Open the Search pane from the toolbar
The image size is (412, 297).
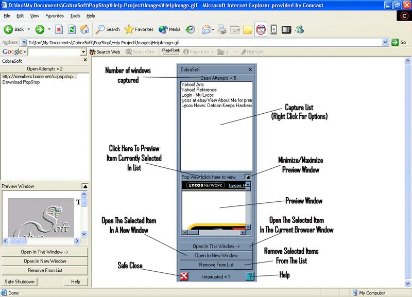[108, 29]
